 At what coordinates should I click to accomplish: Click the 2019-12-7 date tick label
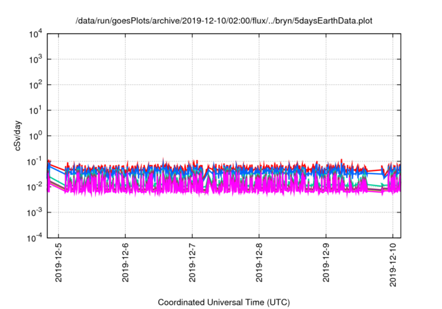click(x=192, y=262)
